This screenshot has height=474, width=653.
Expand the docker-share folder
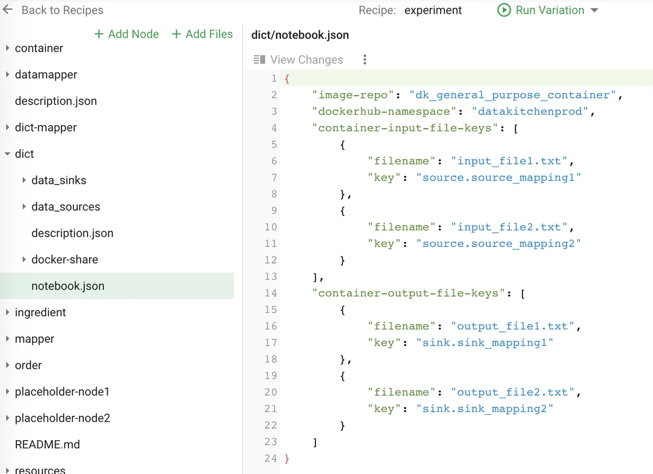coord(24,260)
